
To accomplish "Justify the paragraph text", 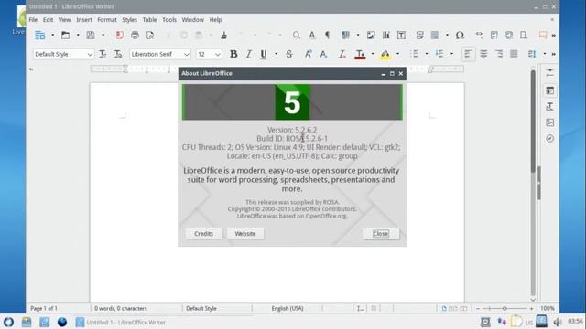I will [x=515, y=54].
